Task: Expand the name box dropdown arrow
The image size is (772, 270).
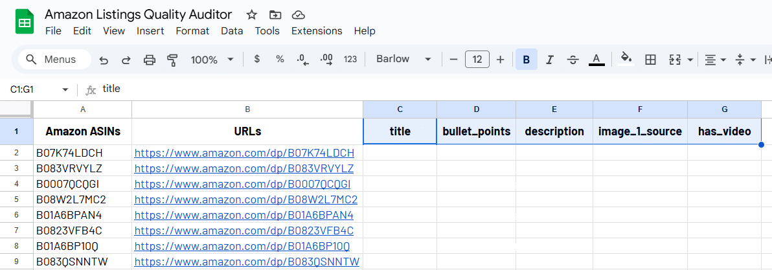Action: (x=65, y=89)
